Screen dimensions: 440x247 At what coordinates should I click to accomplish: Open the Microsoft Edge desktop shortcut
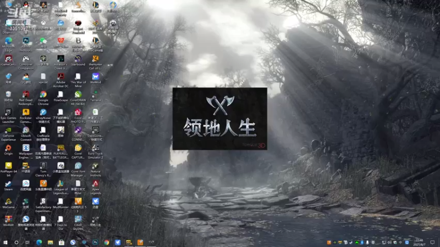(8, 44)
